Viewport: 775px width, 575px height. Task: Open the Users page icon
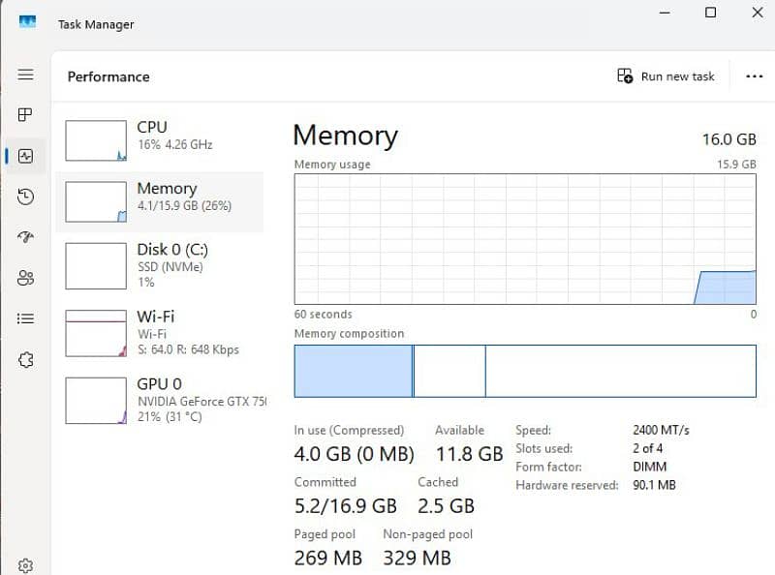pos(26,278)
